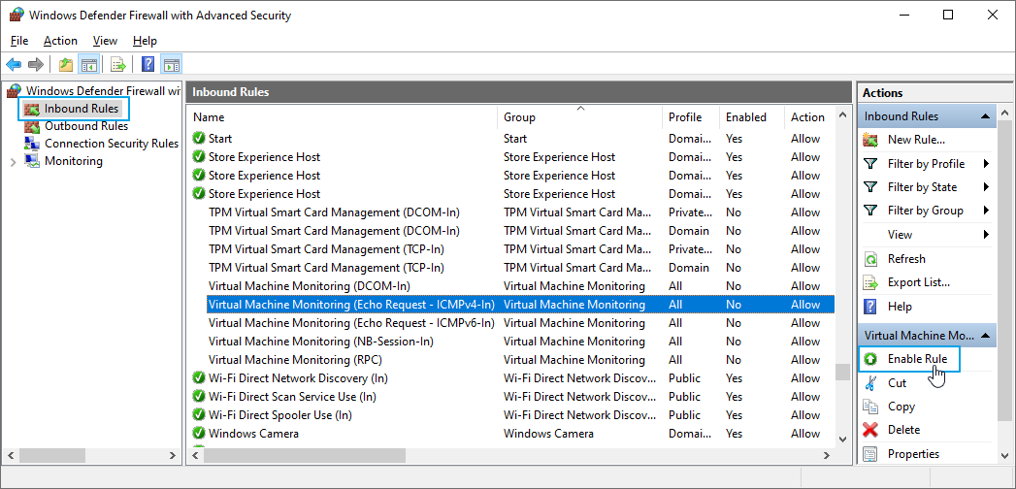Image resolution: width=1016 pixels, height=489 pixels.
Task: Click the rules list vertical scrollbar thumb
Action: 842,372
